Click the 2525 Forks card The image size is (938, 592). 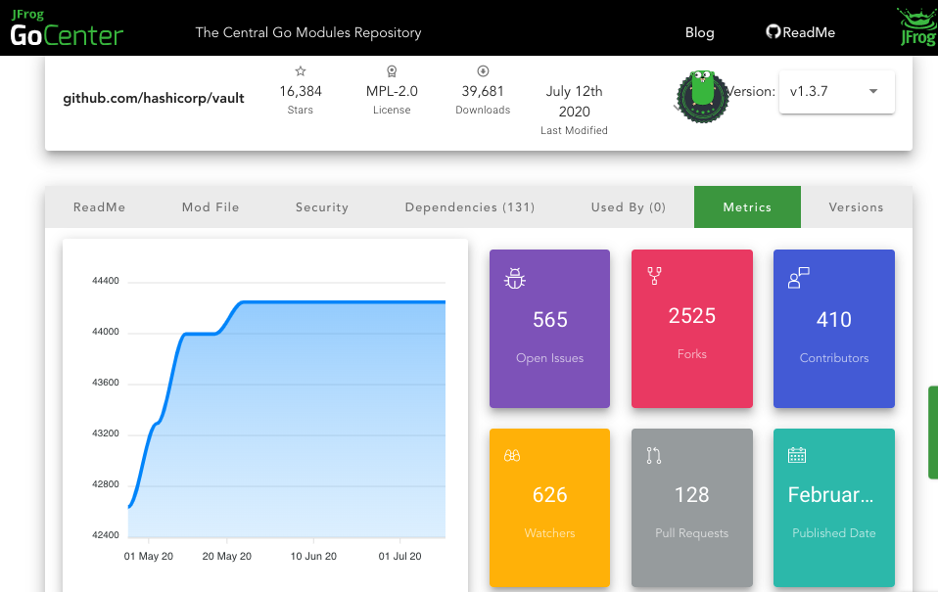pos(692,329)
